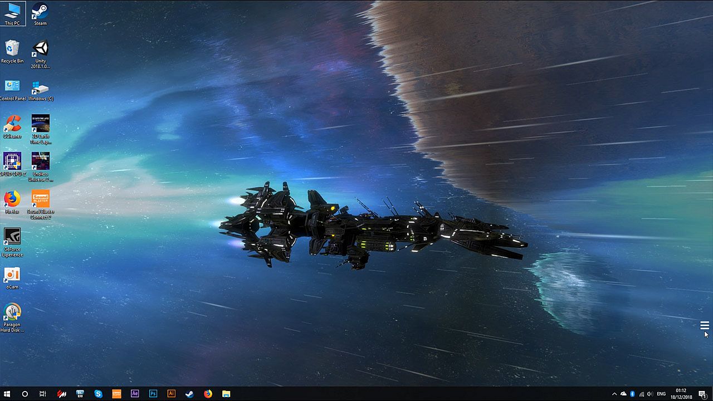Select the 3D Earth Time Lapse shortcut

coord(41,130)
